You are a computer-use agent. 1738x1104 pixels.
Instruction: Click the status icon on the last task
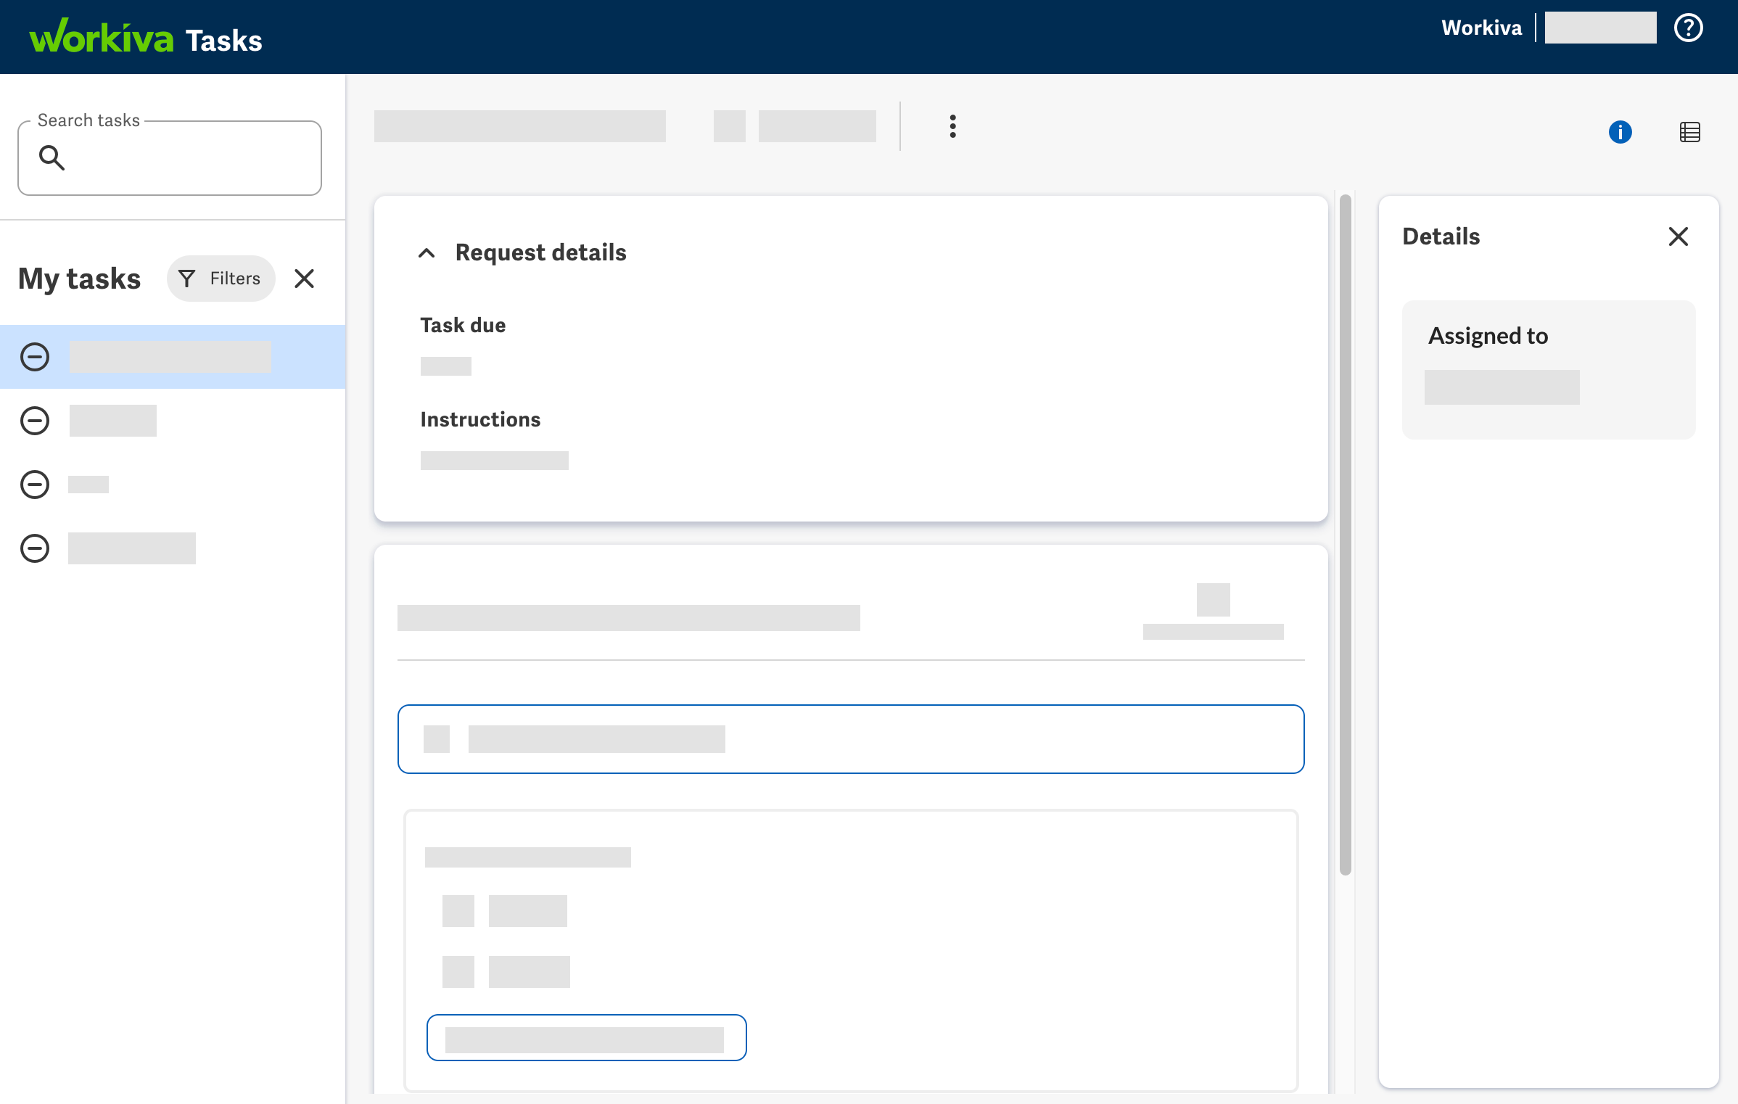click(x=34, y=548)
